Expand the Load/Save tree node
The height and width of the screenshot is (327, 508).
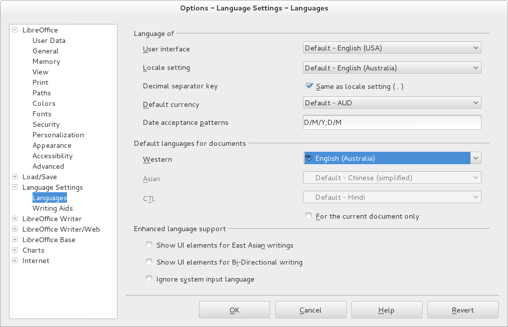click(x=15, y=177)
